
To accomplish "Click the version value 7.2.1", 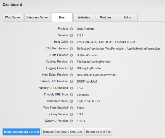I will click(80, 35).
